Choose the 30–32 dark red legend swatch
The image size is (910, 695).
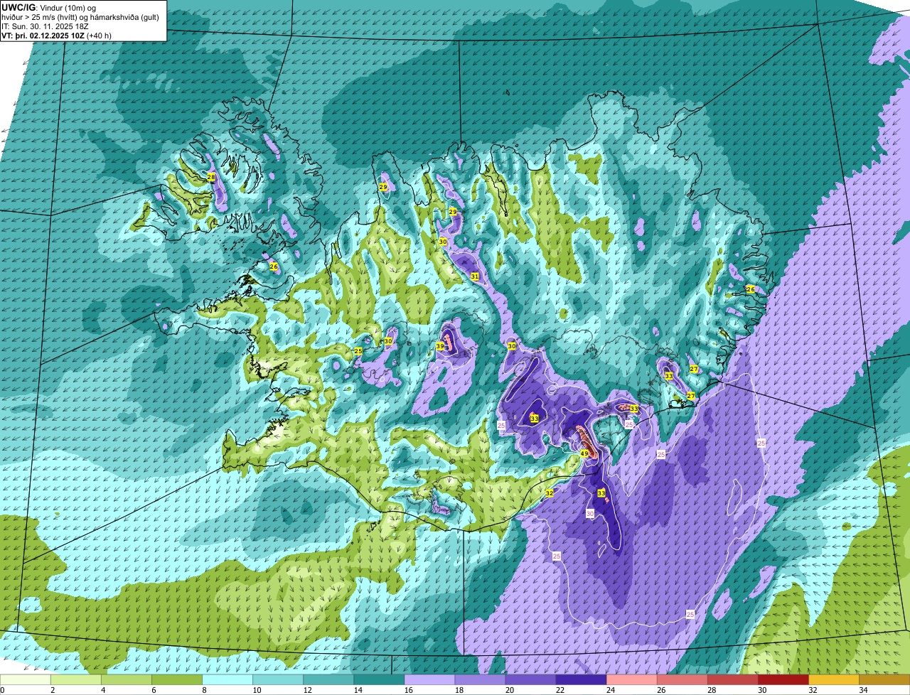pos(783,680)
